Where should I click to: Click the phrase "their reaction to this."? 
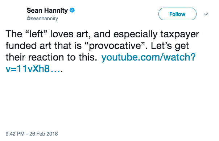pyautogui.click(x=51, y=57)
